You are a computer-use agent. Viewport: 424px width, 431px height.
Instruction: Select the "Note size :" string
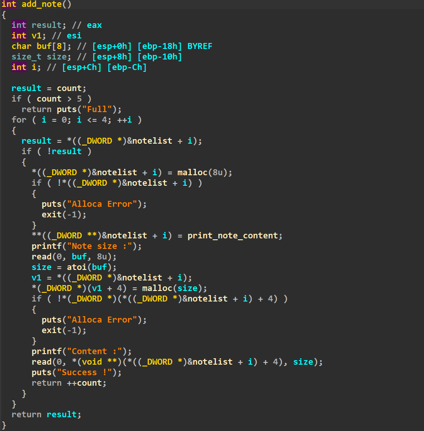99,246
